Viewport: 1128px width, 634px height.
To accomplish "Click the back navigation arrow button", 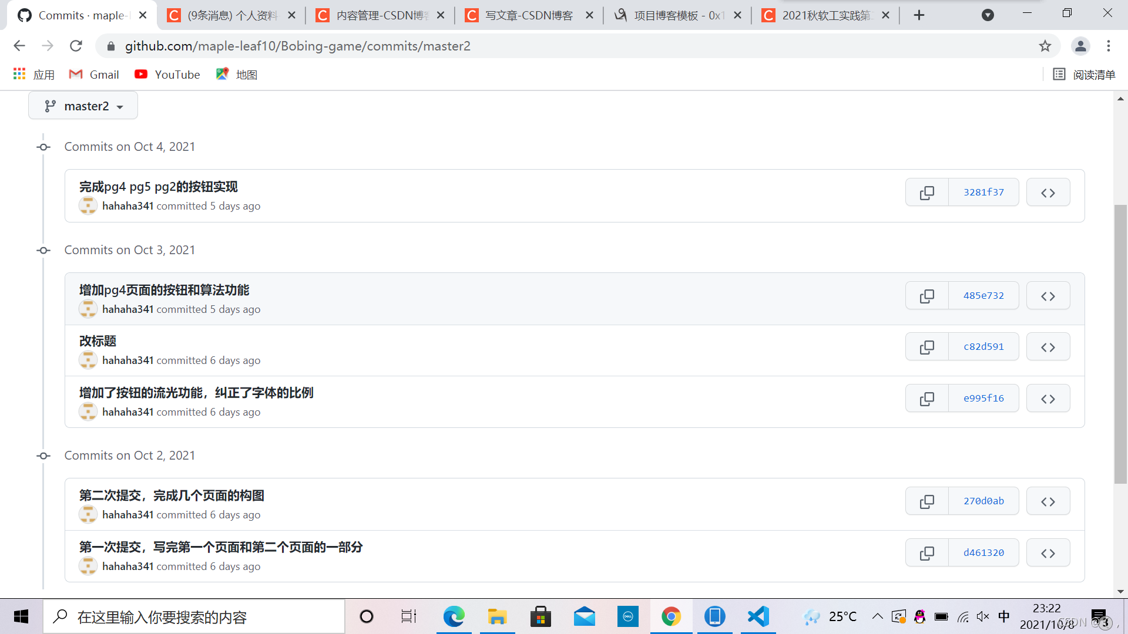I will 19,46.
